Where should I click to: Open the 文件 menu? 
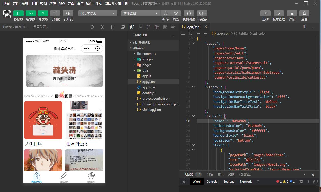coord(16,3)
